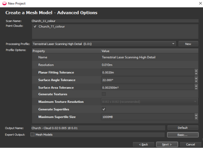203x148 pixels.
Task: Open Maximum Texture Resolution dropdown
Action: [x=149, y=102]
